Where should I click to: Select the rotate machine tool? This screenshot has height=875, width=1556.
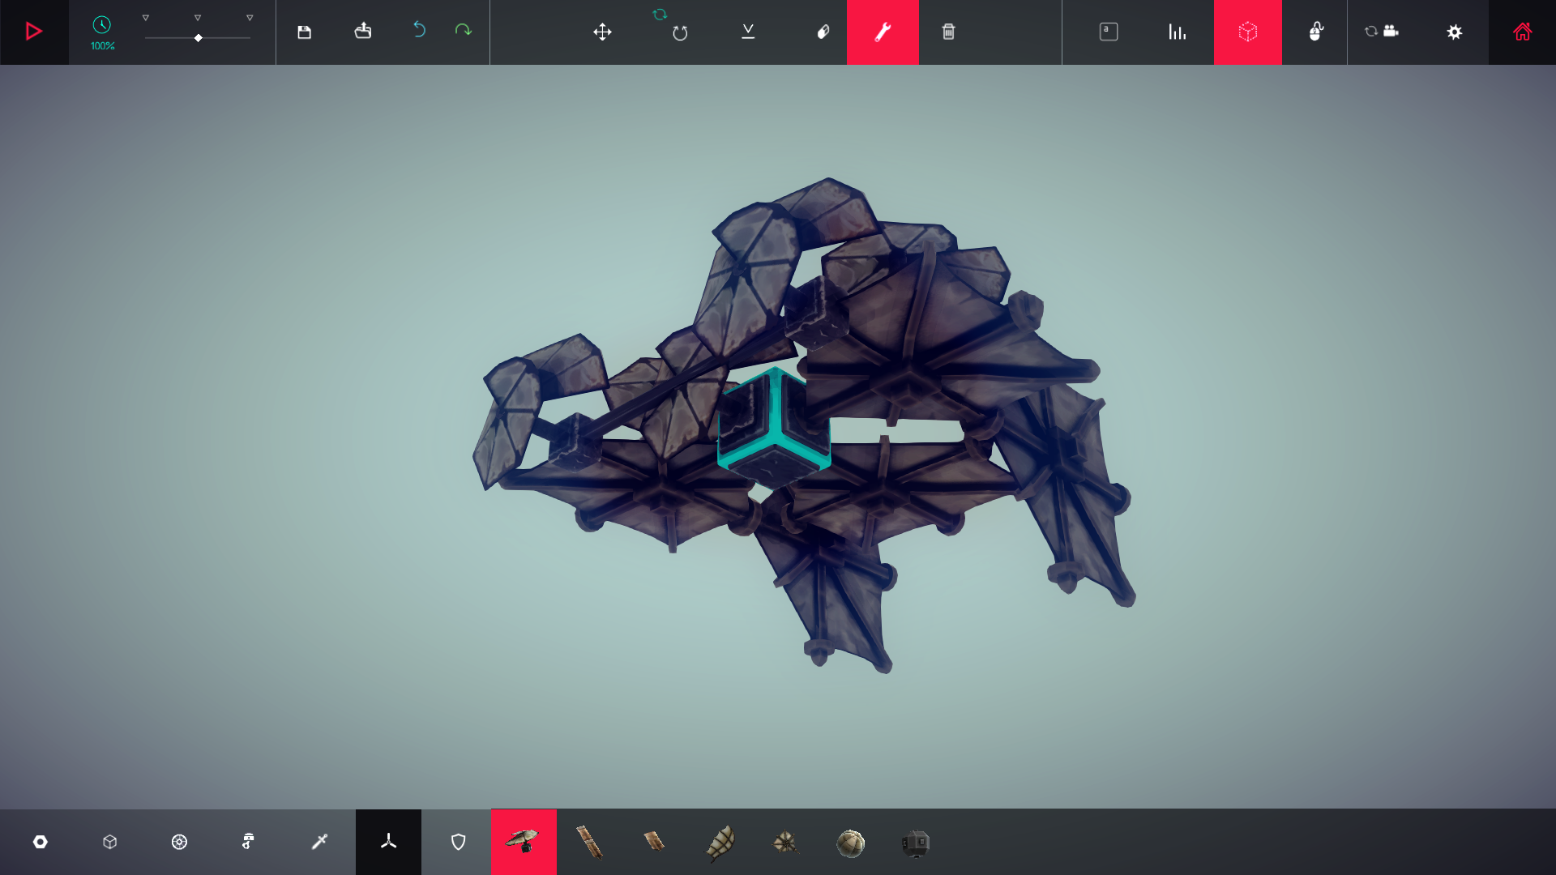pyautogui.click(x=680, y=32)
